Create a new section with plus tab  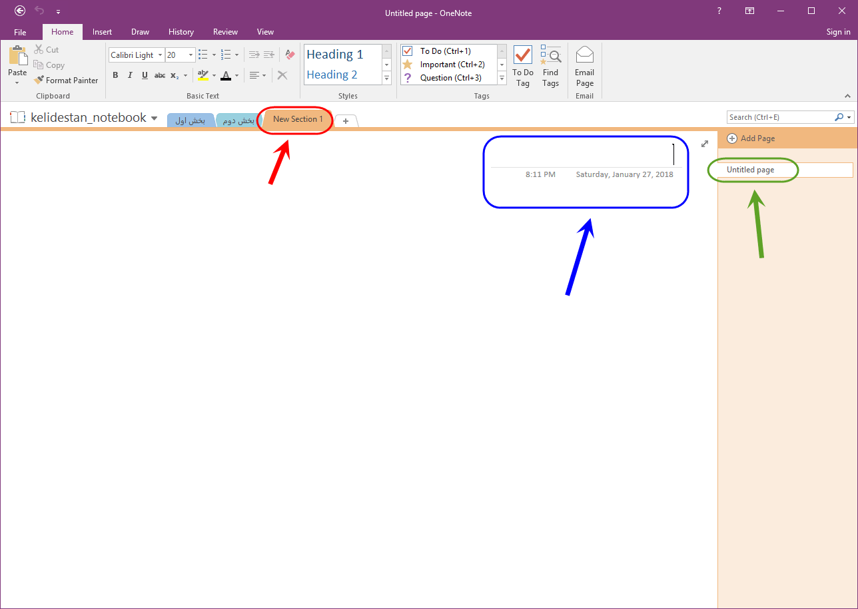(x=346, y=120)
